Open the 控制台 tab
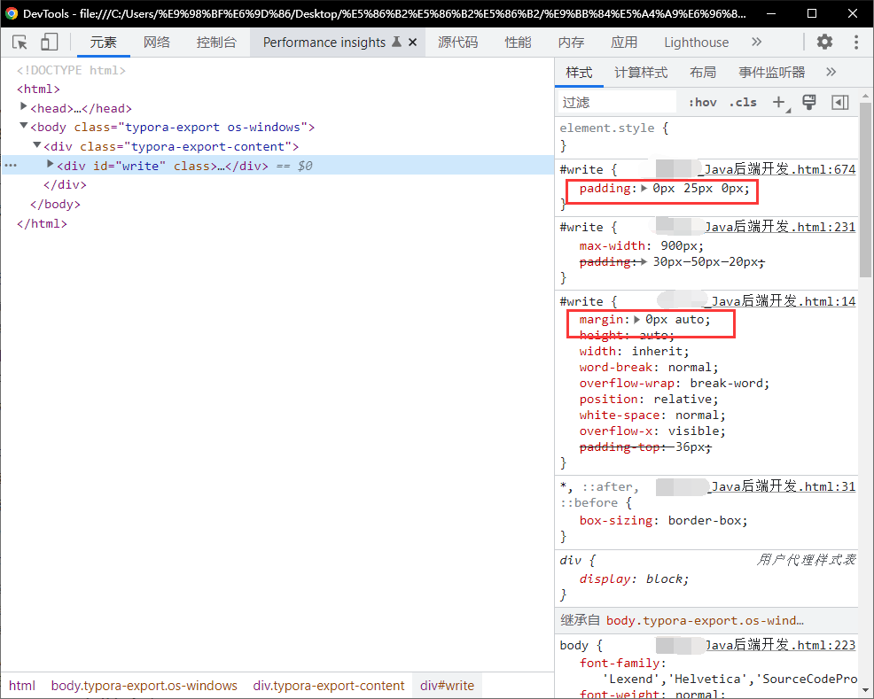This screenshot has height=699, width=874. pos(216,43)
